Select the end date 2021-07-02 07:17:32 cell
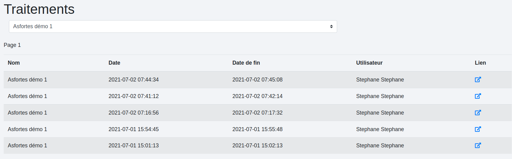 coord(257,113)
